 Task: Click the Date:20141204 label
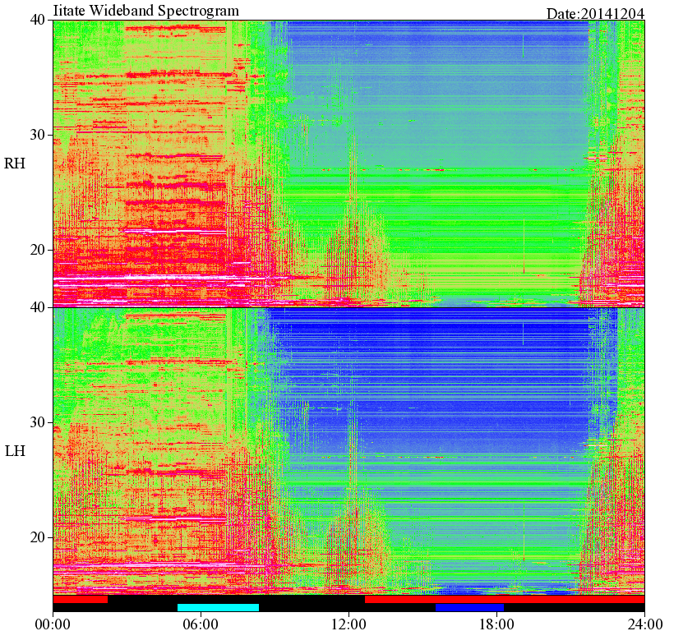[x=595, y=14]
